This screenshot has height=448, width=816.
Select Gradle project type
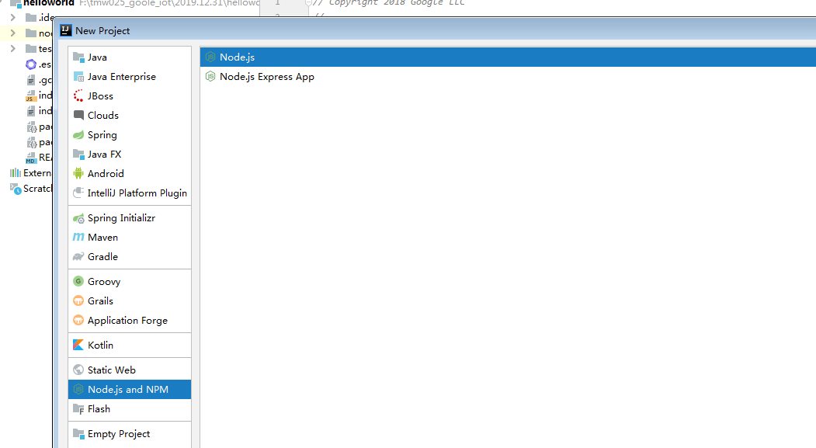point(130,256)
